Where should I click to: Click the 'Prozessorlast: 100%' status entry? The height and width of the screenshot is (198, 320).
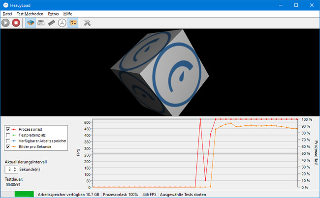tap(121, 195)
